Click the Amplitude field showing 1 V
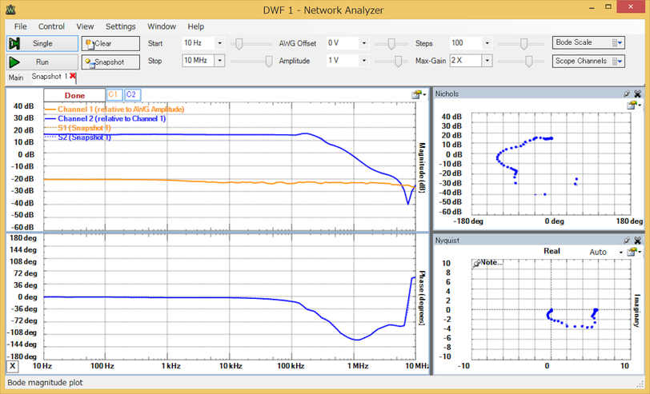Image resolution: width=650 pixels, height=394 pixels. click(343, 61)
